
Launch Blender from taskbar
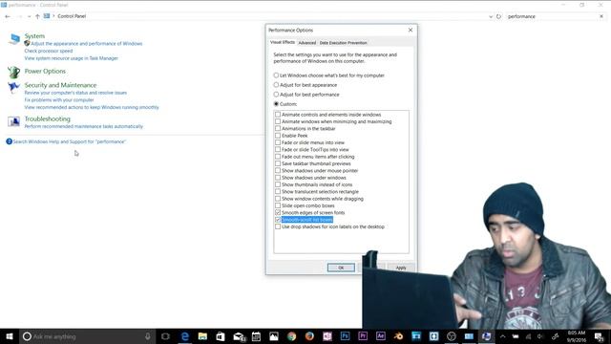(x=398, y=336)
